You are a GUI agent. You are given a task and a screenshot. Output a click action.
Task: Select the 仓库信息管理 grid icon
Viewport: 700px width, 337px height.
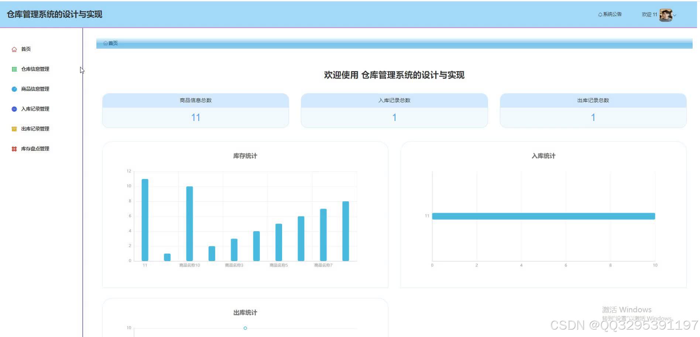[x=14, y=69]
